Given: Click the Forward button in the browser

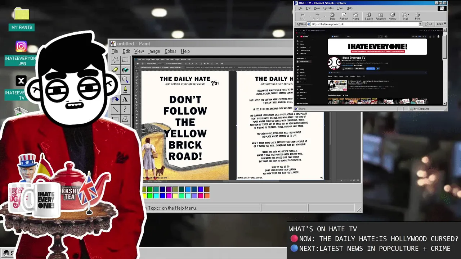Looking at the screenshot, I should tap(317, 16).
